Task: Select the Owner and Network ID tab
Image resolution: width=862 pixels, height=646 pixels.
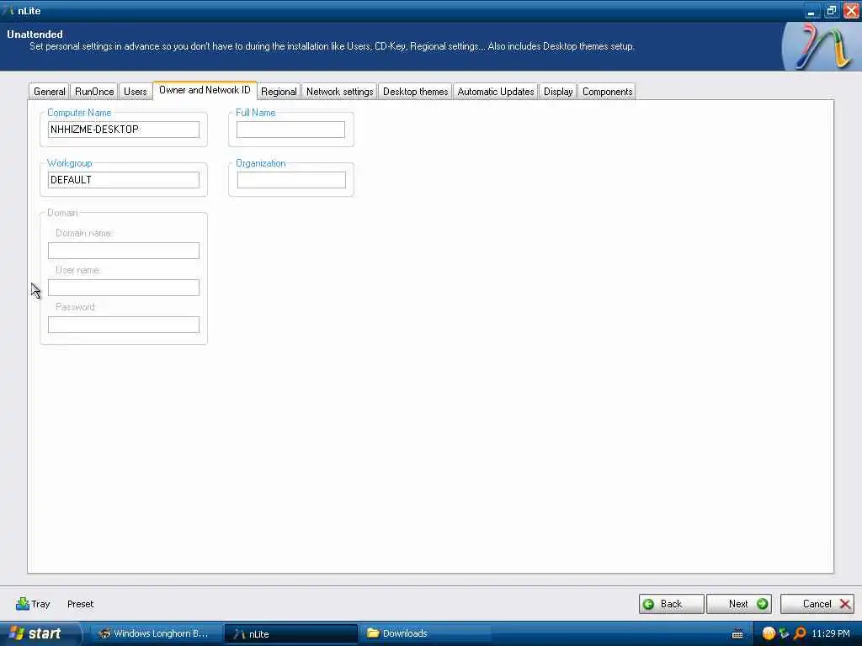Action: (x=205, y=90)
